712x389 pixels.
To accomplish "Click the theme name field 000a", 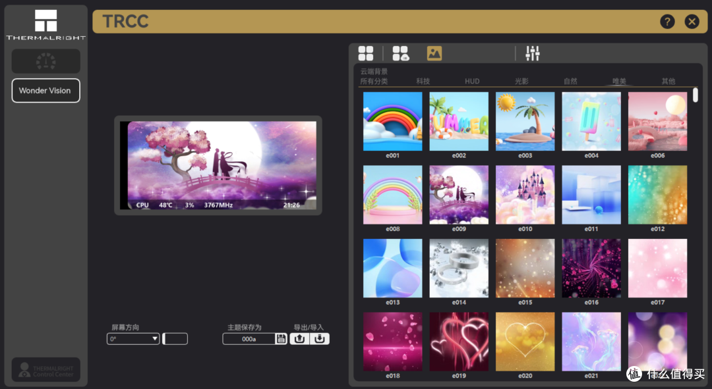I will coord(249,339).
